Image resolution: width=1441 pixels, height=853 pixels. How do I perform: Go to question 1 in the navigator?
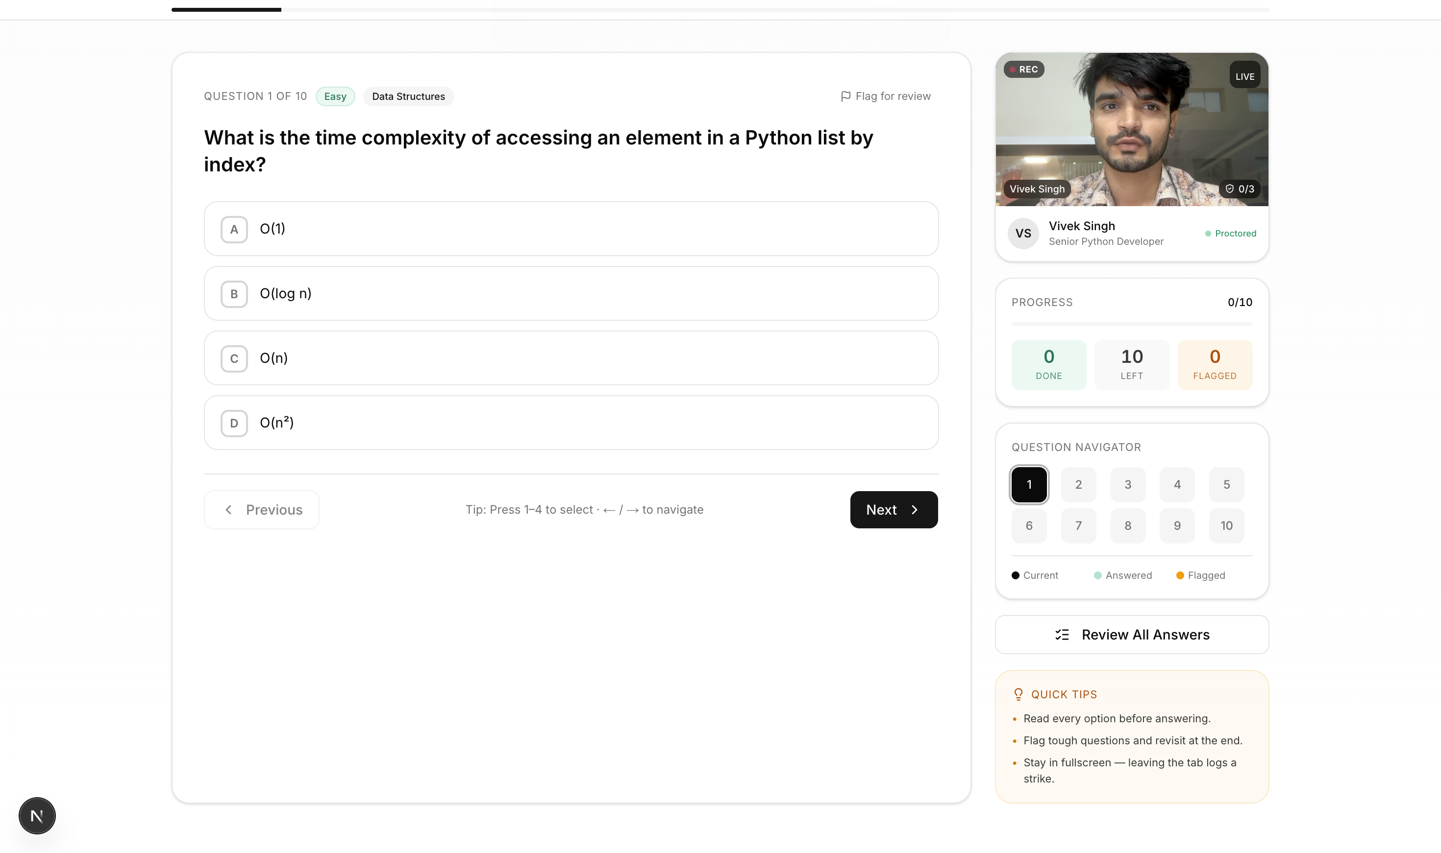[x=1029, y=485]
